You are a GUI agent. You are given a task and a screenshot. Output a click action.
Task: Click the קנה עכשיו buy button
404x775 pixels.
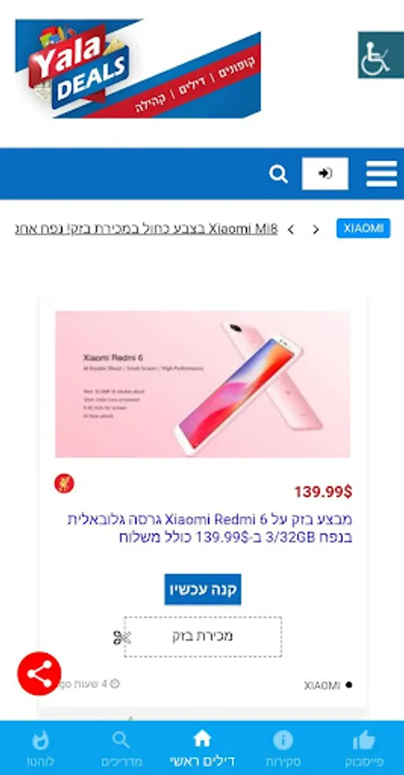point(202,589)
